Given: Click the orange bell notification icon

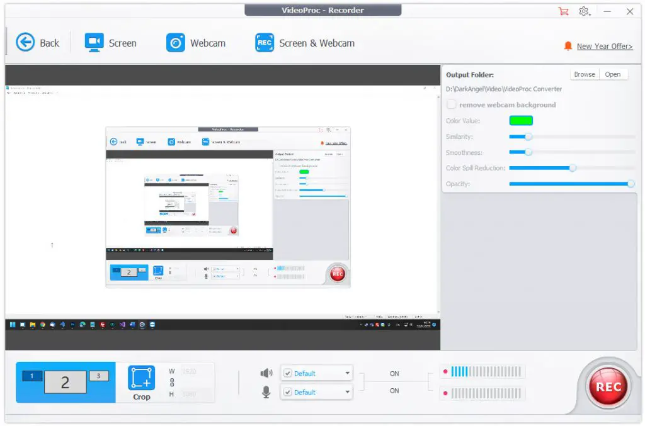Looking at the screenshot, I should (x=568, y=46).
